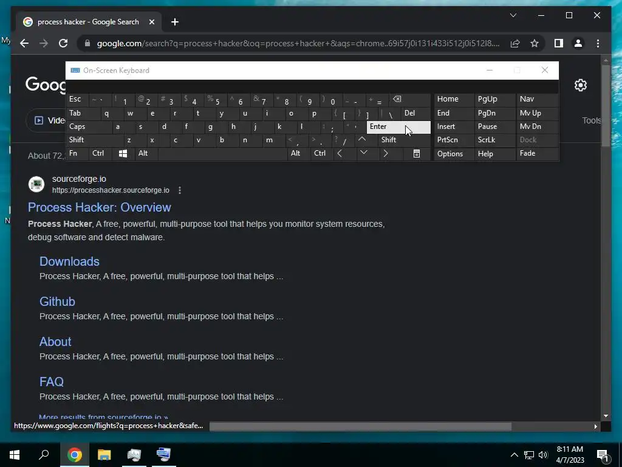622x467 pixels.
Task: Open Windows taskbar search
Action: click(44, 455)
